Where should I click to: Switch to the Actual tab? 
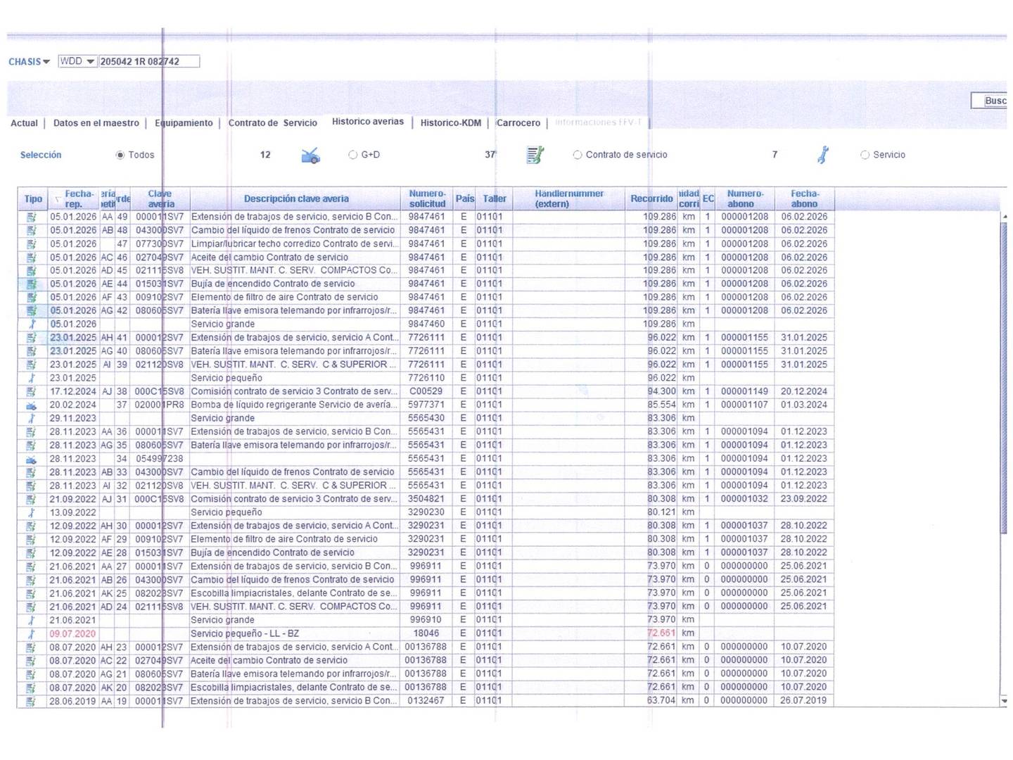click(x=24, y=123)
